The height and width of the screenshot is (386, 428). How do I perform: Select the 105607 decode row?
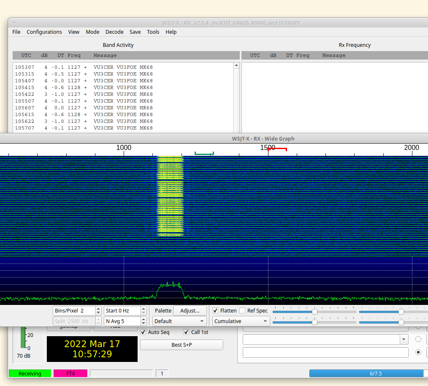(x=84, y=108)
